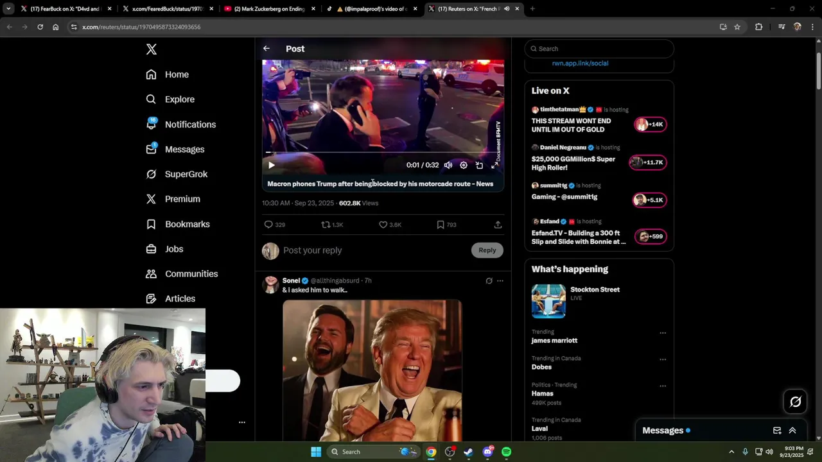Image resolution: width=822 pixels, height=462 pixels.
Task: Open Premium from the sidebar
Action: [173, 199]
